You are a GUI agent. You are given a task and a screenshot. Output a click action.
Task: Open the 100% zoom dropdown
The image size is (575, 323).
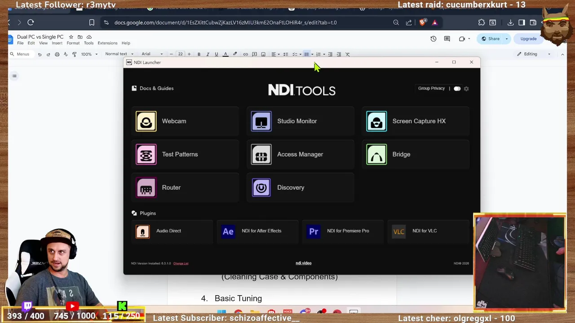coord(89,54)
